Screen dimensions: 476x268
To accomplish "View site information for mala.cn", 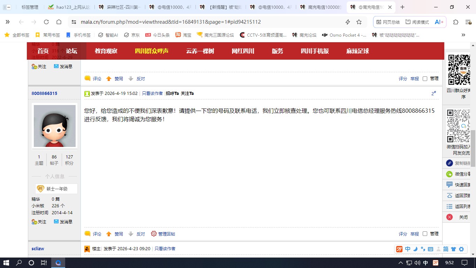I will (x=74, y=22).
